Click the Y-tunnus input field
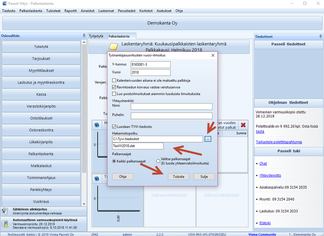The height and width of the screenshot is (236, 324). (150, 65)
